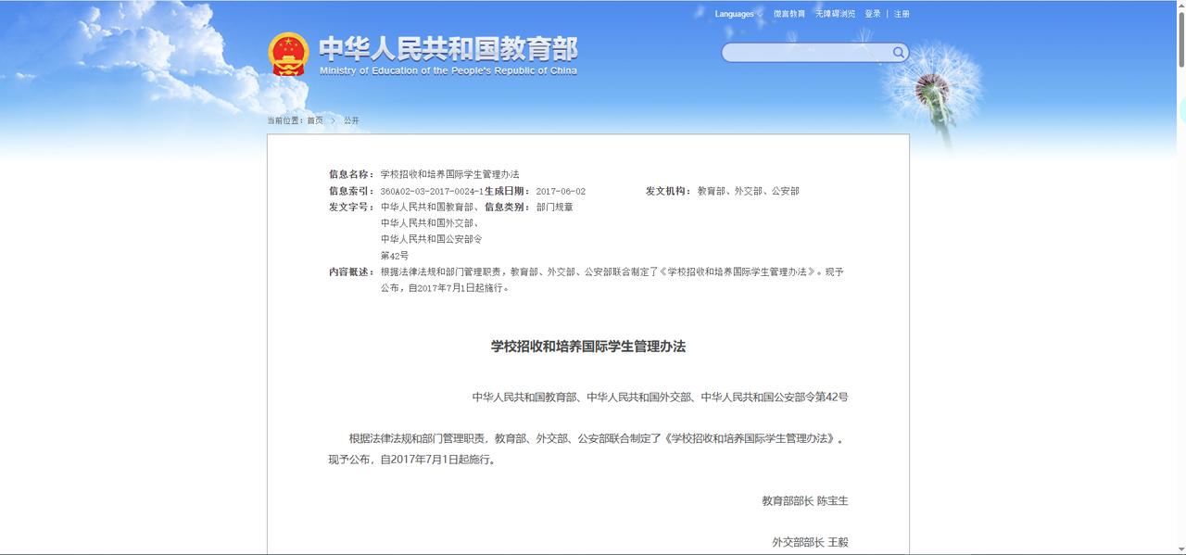This screenshot has width=1186, height=555.
Task: Open the 微言教育 link
Action: (x=789, y=14)
